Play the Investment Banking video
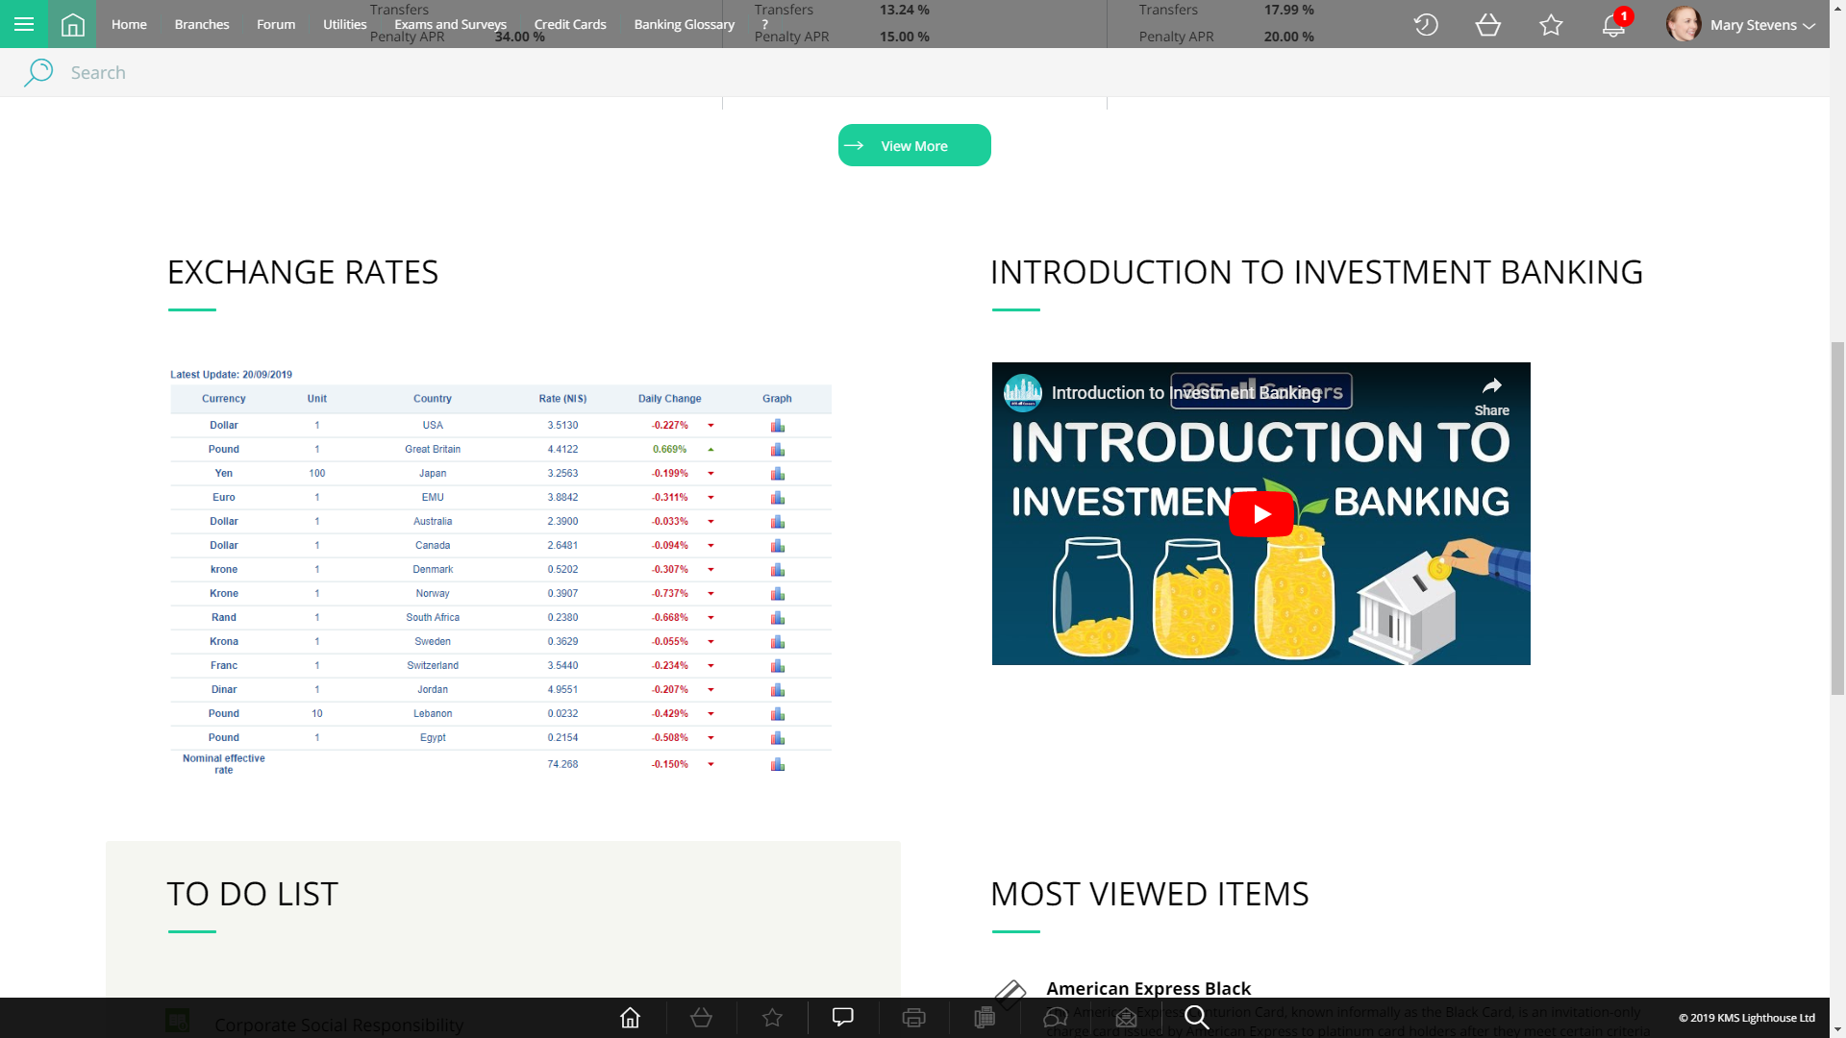Viewport: 1846px width, 1038px height. pyautogui.click(x=1260, y=514)
